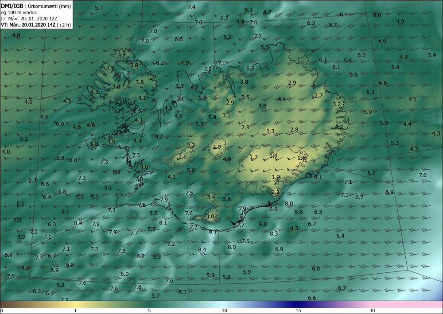Click the 'og 100 m vindur.' legend line
Screen dimensions: 443x314
click(x=19, y=12)
